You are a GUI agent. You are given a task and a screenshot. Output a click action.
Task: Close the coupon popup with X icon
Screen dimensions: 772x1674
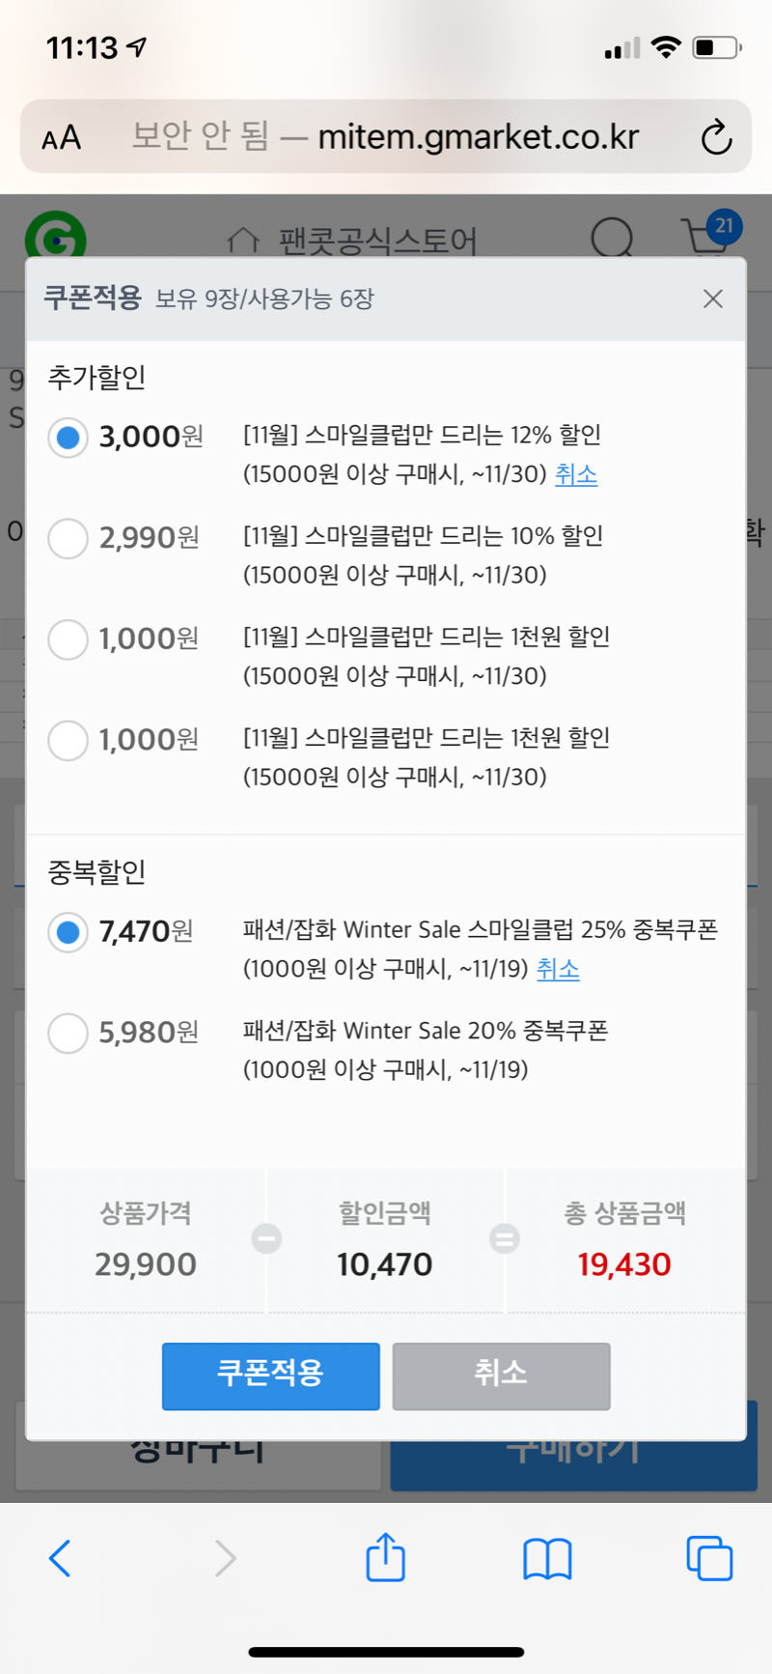point(713,299)
